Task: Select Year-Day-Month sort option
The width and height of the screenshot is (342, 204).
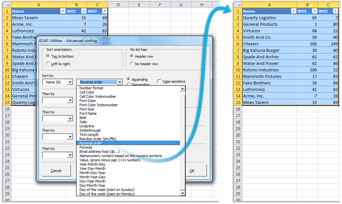Action: 128,168
